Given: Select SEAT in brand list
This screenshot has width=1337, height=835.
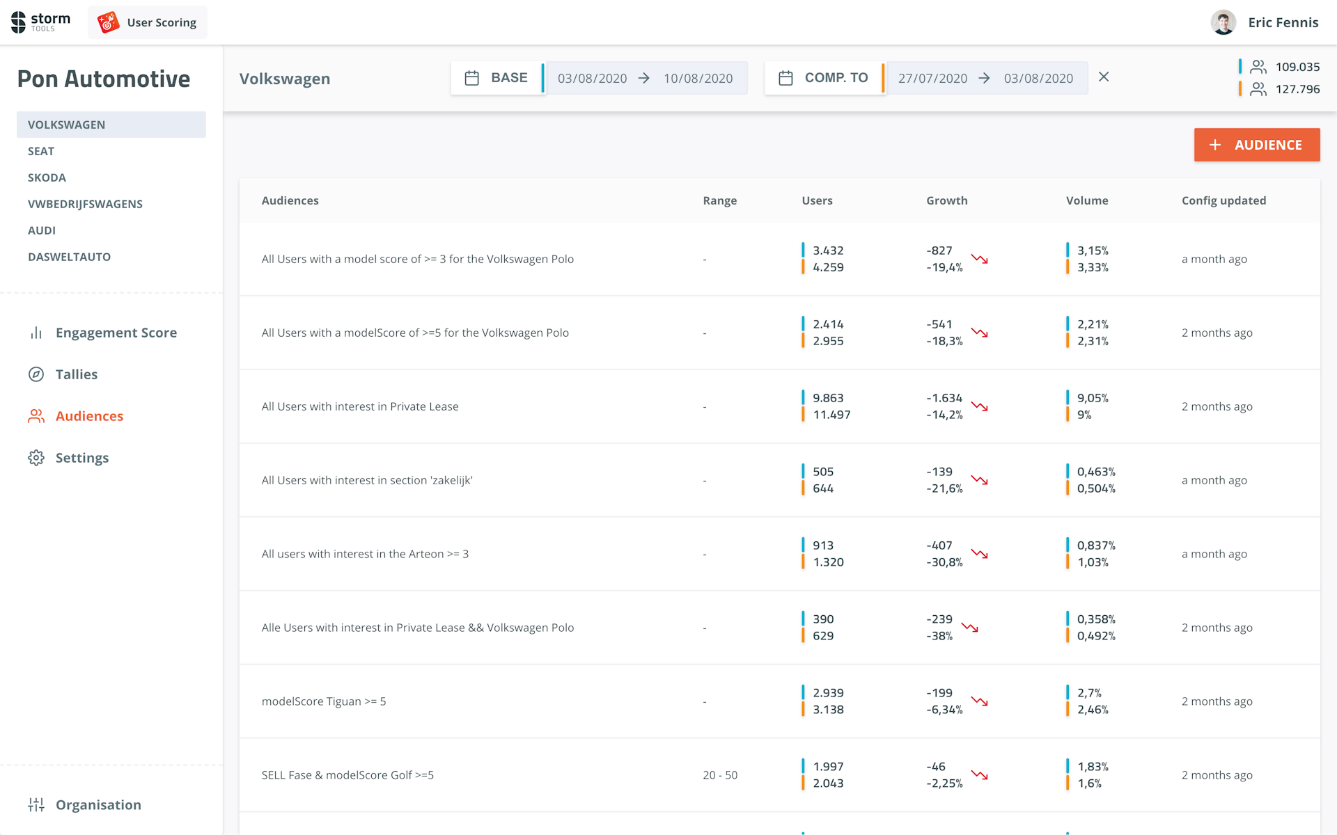Looking at the screenshot, I should tap(41, 151).
